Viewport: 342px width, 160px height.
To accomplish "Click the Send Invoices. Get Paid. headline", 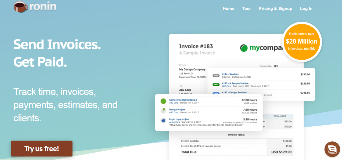I will (57, 53).
